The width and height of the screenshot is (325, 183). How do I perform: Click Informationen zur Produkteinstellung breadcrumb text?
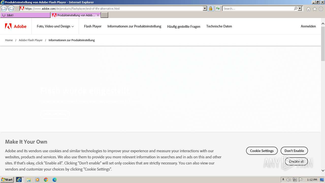tap(72, 40)
